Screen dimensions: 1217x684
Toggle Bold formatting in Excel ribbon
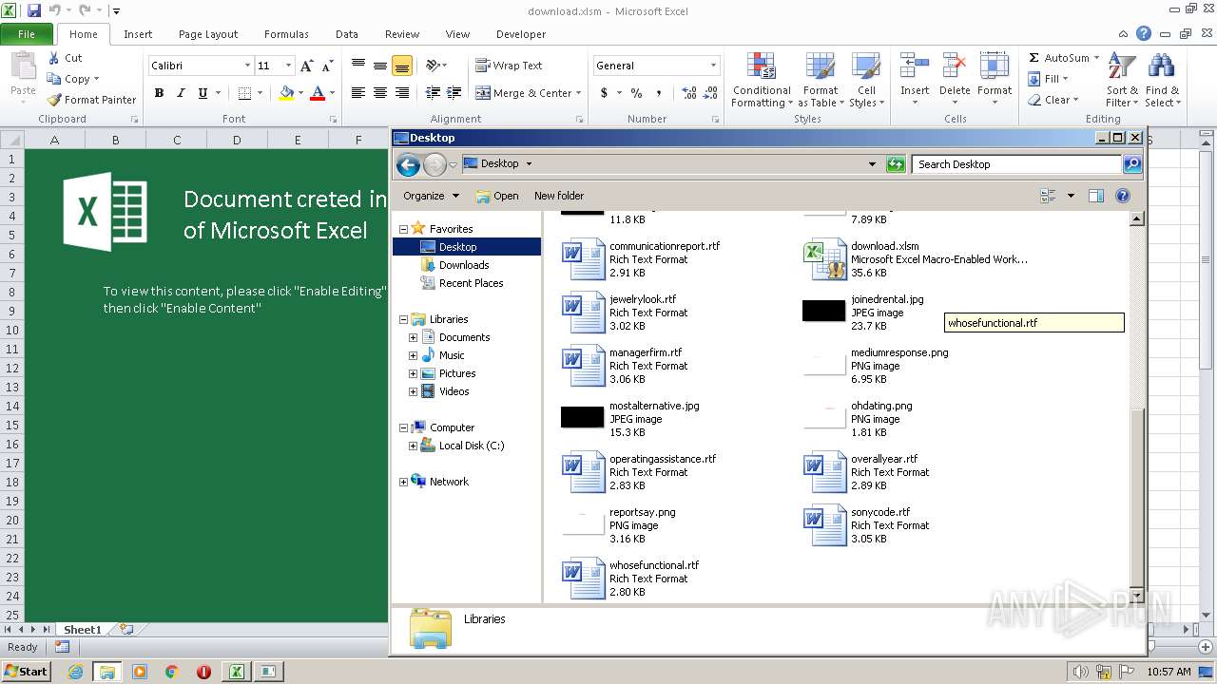[x=159, y=93]
